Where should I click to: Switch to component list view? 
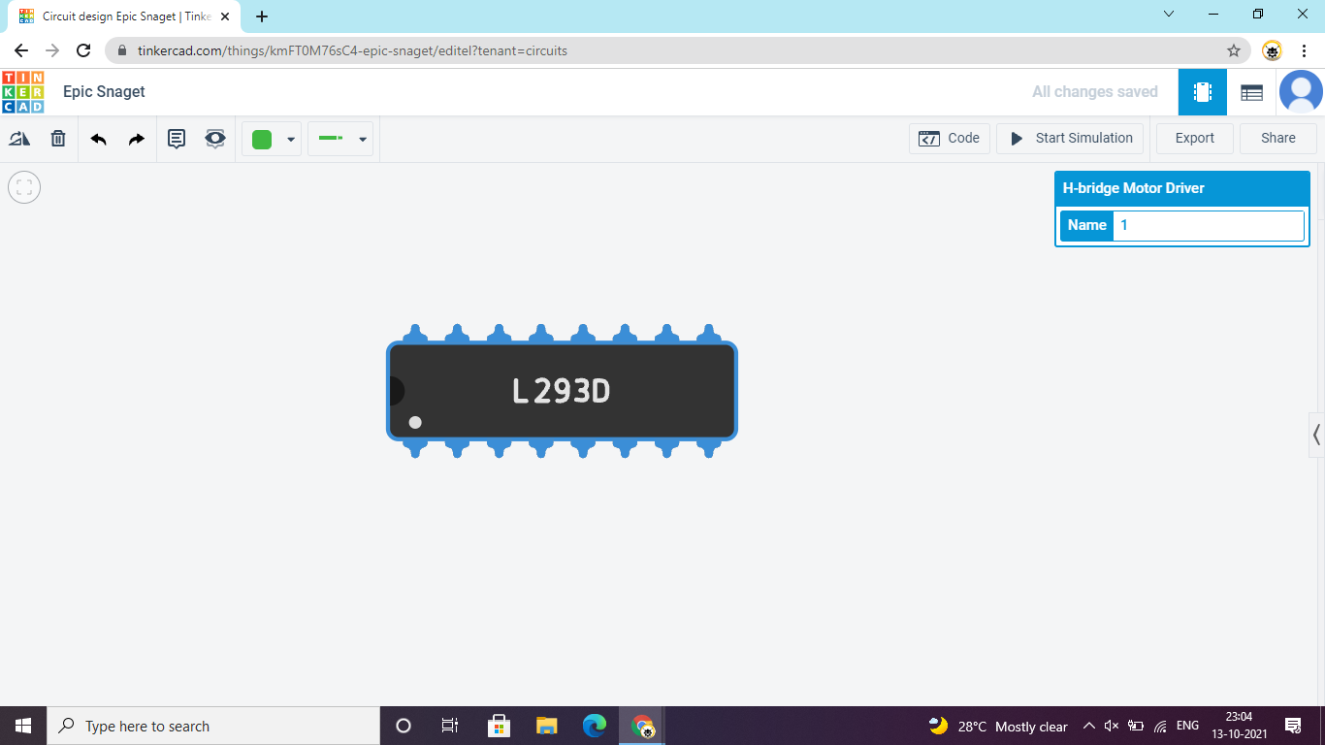(1251, 92)
